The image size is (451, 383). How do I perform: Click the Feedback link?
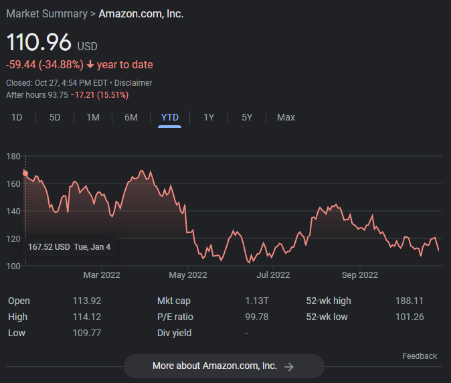point(420,356)
